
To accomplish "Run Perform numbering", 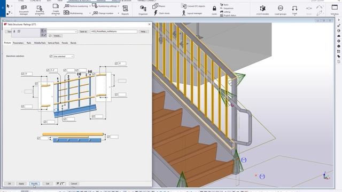I will pos(76,6).
